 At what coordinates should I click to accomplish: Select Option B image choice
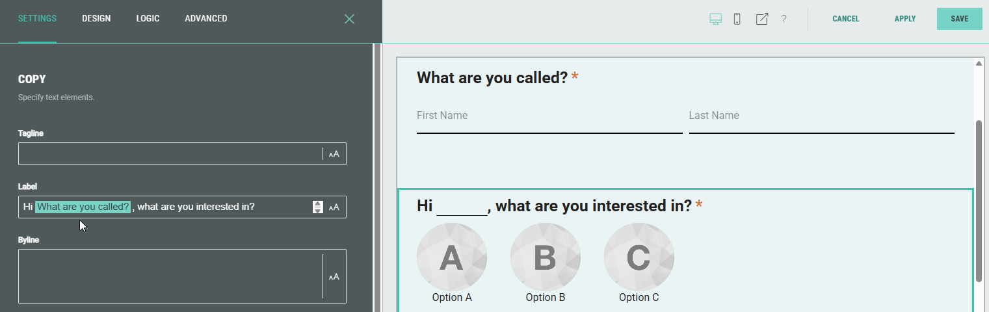click(x=546, y=258)
